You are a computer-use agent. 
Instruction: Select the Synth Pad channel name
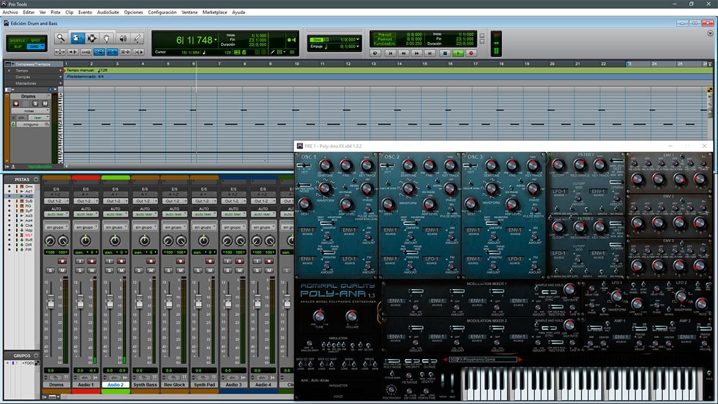pyautogui.click(x=203, y=385)
